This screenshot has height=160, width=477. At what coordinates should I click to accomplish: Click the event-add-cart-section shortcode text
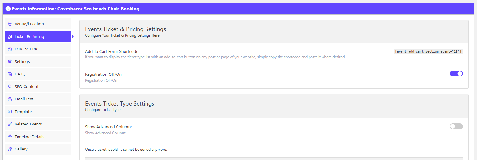(x=428, y=51)
